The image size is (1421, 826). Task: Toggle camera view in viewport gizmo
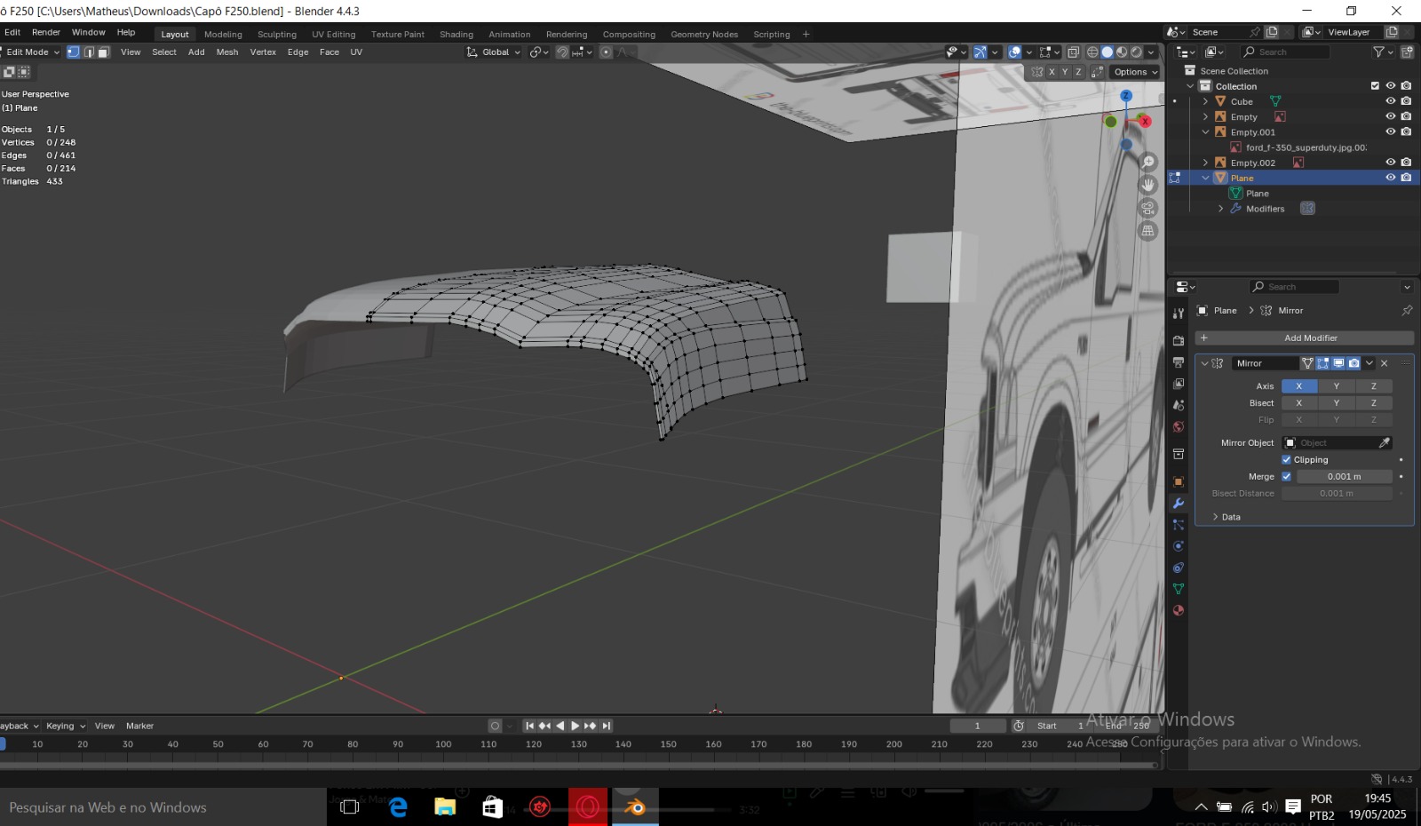1148,208
